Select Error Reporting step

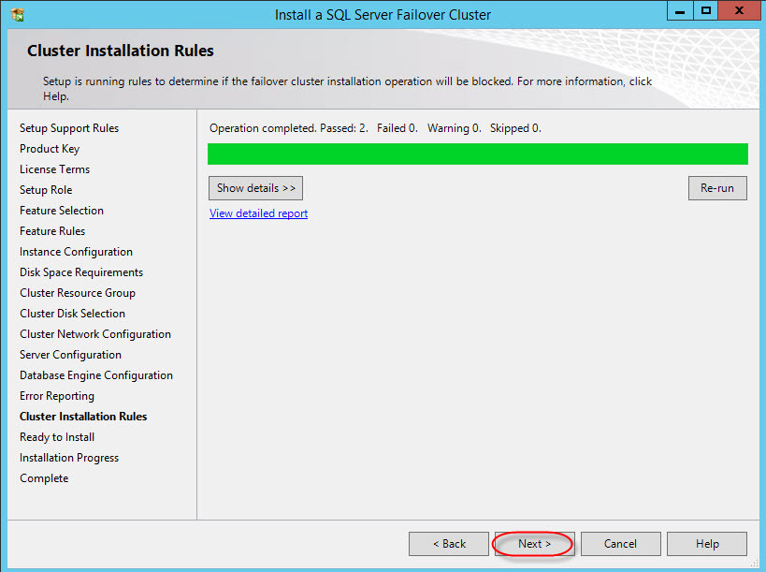[57, 396]
